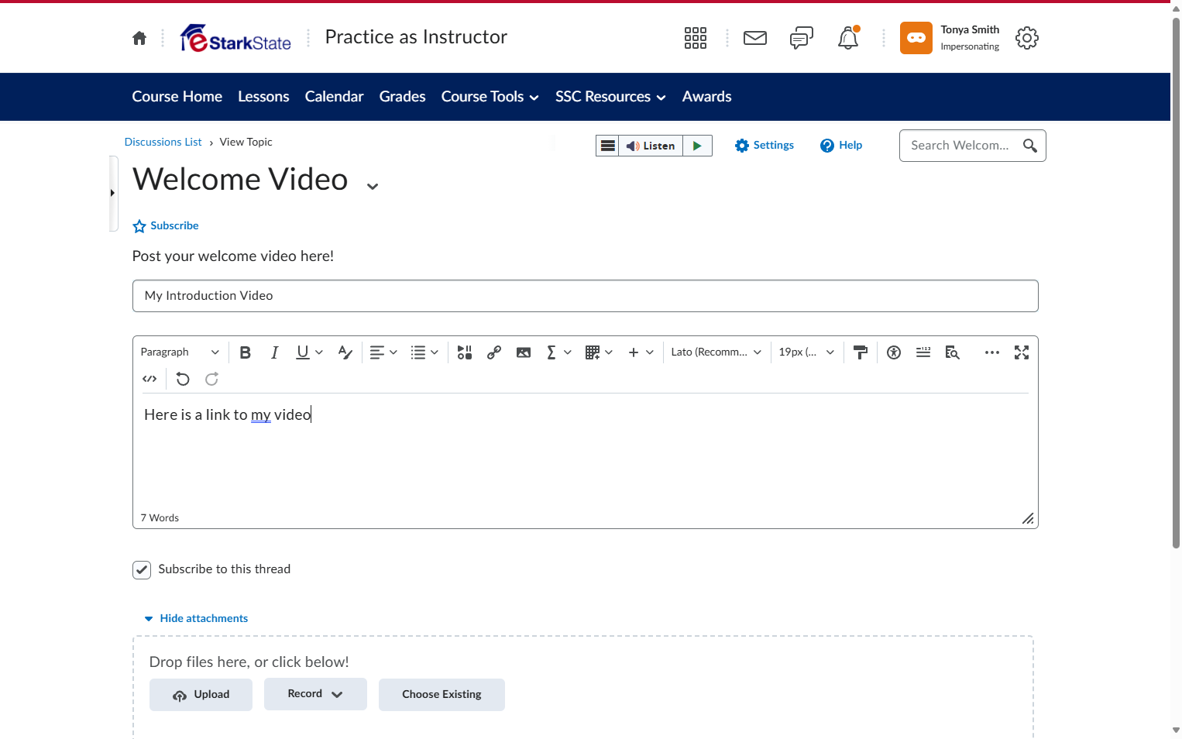Click the Choose Existing button

click(442, 695)
